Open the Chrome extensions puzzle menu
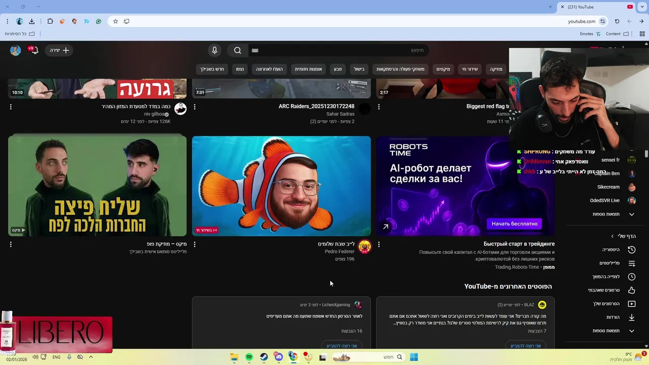649x365 pixels. [x=50, y=21]
